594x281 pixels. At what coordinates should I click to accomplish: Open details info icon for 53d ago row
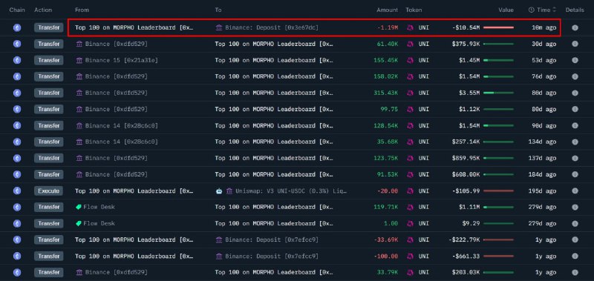(575, 60)
